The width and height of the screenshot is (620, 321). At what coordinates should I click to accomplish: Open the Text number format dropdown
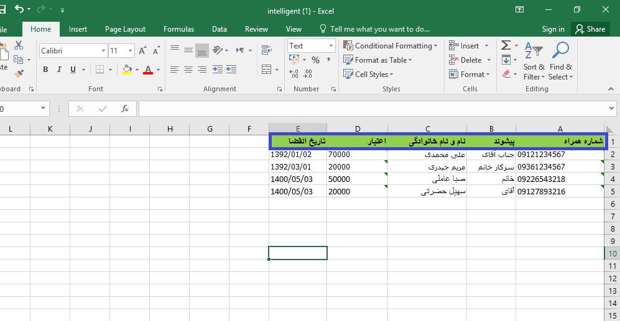point(330,46)
